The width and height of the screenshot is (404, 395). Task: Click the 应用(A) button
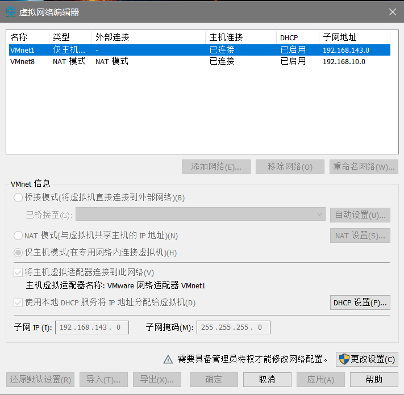pyautogui.click(x=320, y=380)
